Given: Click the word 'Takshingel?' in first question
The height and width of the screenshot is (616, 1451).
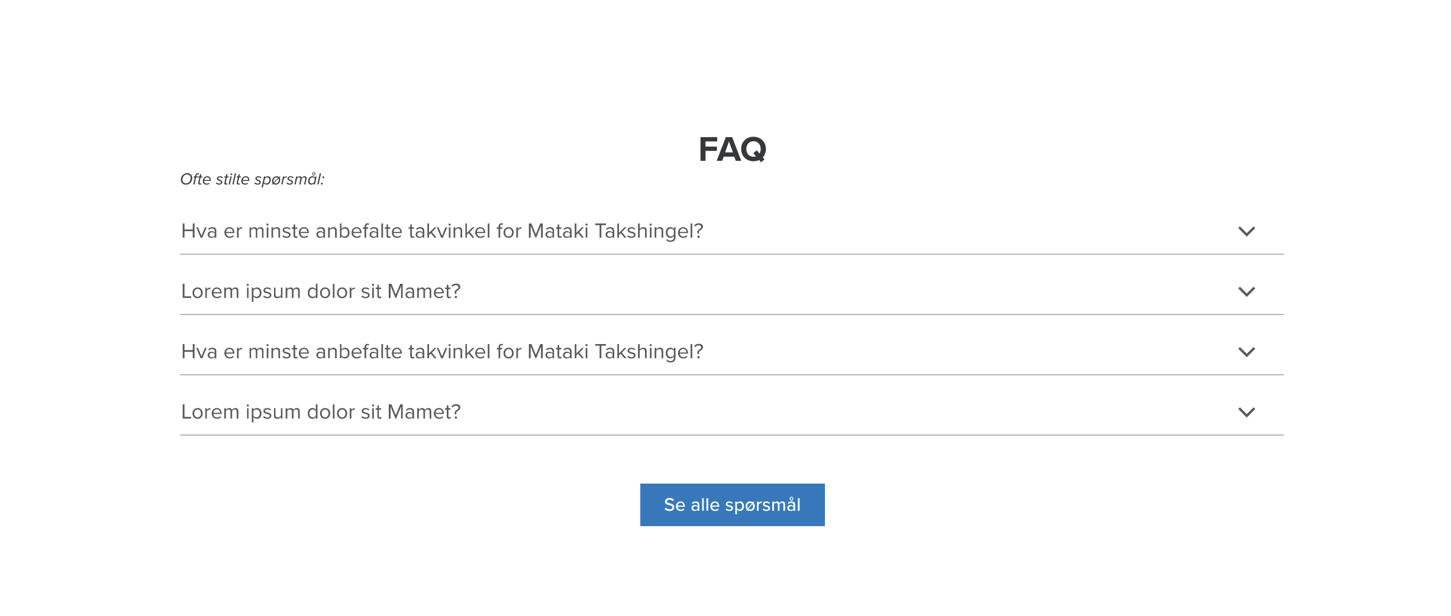Looking at the screenshot, I should click(x=649, y=231).
